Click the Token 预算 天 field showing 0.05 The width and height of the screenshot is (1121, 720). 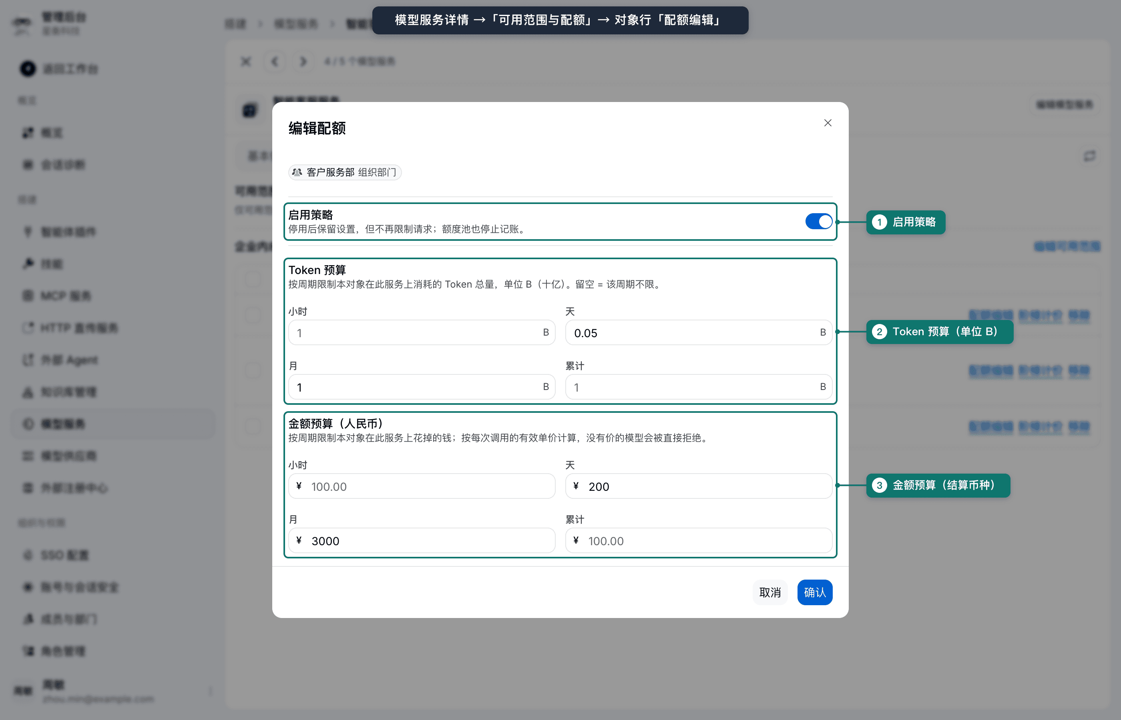[x=698, y=332]
